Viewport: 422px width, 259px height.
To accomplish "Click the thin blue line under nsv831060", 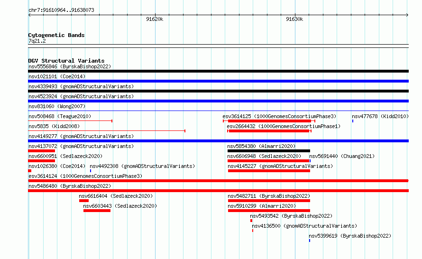I will pyautogui.click(x=218, y=111).
